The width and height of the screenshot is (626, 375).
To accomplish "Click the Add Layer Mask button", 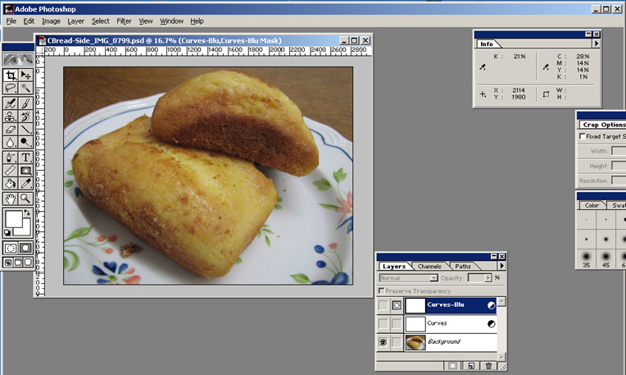I will click(x=453, y=366).
